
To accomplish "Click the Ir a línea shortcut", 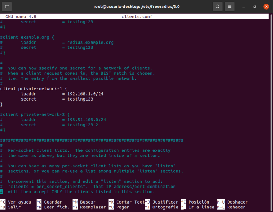I will pos(197,207).
